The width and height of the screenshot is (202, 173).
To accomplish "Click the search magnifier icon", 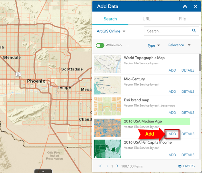I will 194,31.
